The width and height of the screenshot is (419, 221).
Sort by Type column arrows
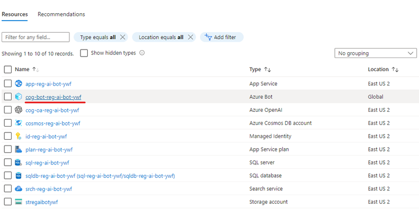click(x=268, y=70)
